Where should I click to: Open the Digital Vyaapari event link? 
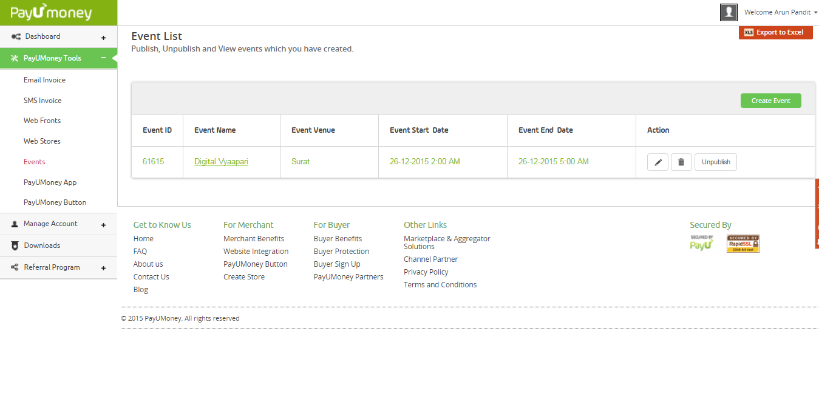click(221, 162)
